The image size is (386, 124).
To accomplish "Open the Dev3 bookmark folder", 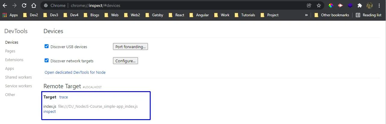I will click(x=51, y=15).
